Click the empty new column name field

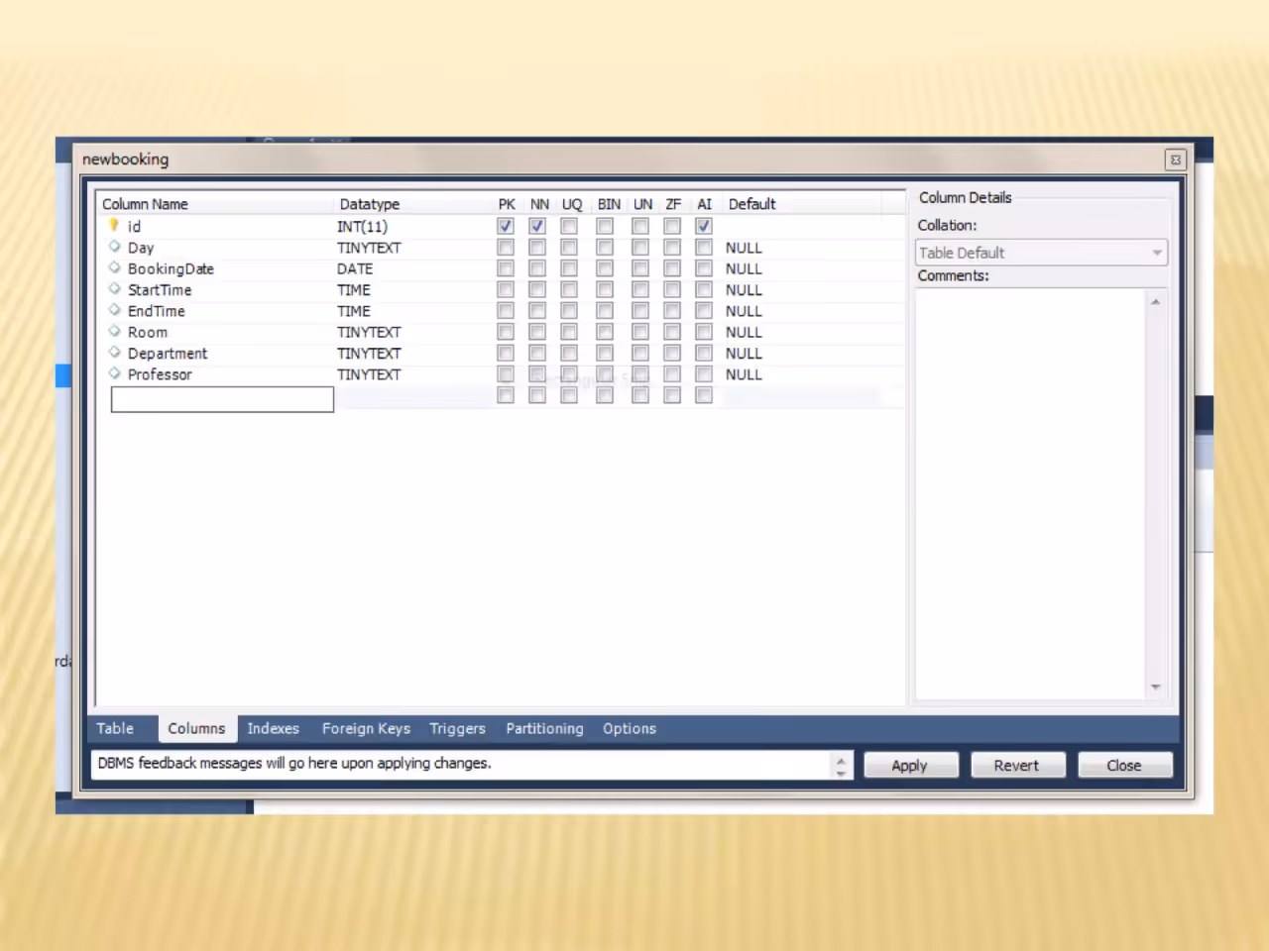[x=222, y=398]
